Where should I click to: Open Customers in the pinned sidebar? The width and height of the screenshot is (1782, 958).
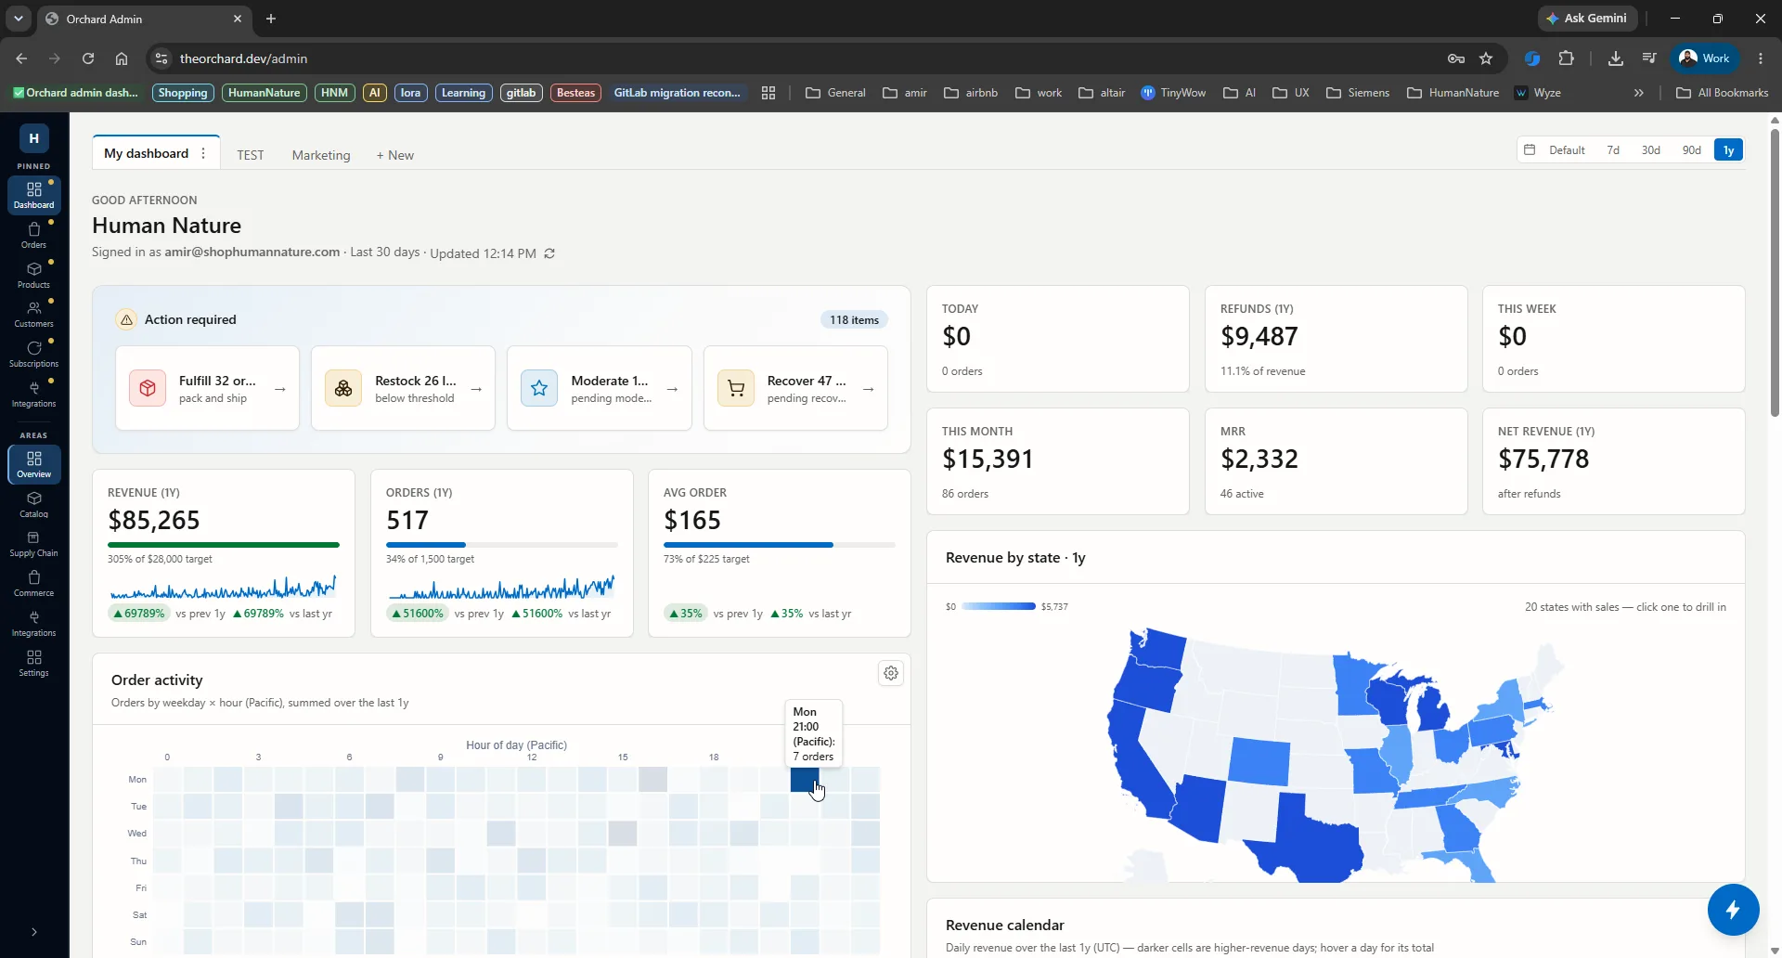(34, 314)
